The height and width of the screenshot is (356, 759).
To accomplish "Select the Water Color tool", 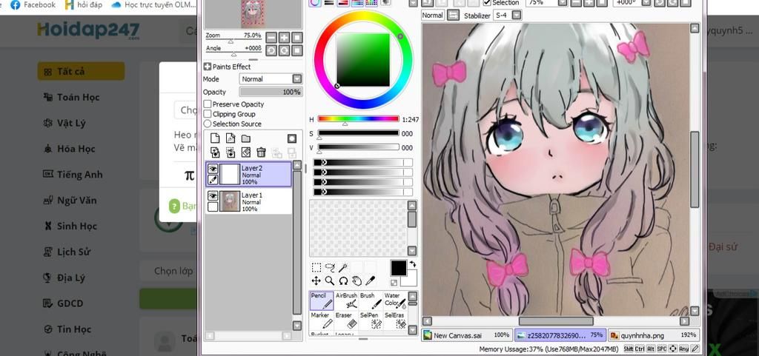I will [394, 300].
